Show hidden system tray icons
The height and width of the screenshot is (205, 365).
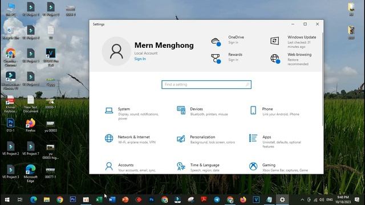click(x=302, y=200)
